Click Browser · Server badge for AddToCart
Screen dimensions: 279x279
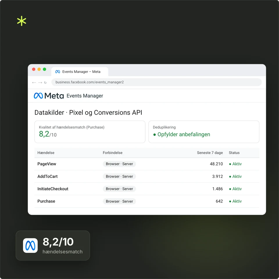pos(119,176)
